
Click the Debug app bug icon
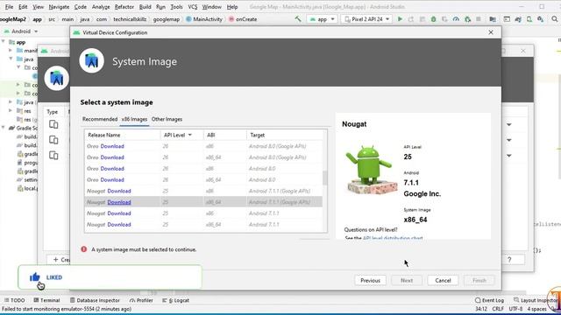click(433, 19)
